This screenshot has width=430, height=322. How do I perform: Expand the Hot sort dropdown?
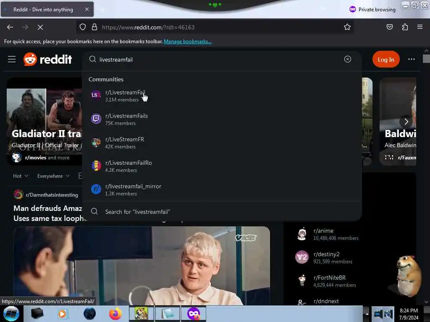click(x=21, y=176)
